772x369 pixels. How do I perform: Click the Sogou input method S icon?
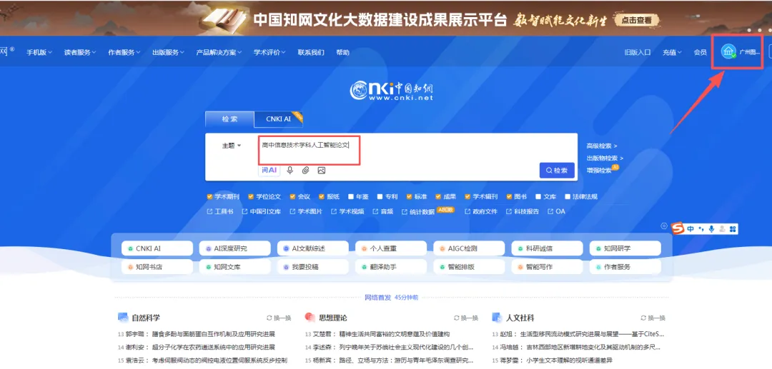click(x=678, y=229)
